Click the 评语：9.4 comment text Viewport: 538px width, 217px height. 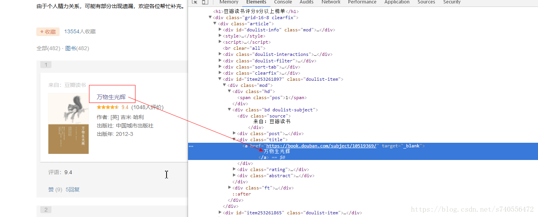coord(60,172)
